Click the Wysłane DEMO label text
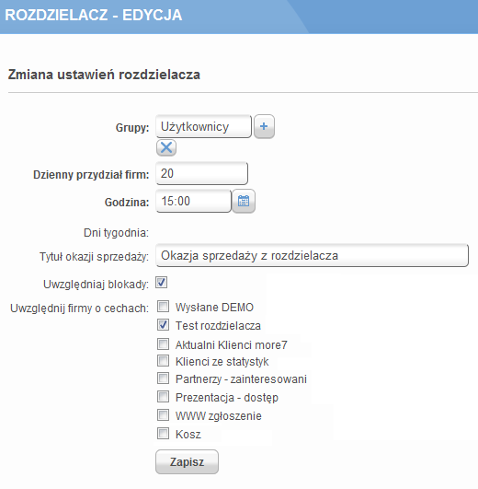This screenshot has height=489, width=478. [214, 308]
